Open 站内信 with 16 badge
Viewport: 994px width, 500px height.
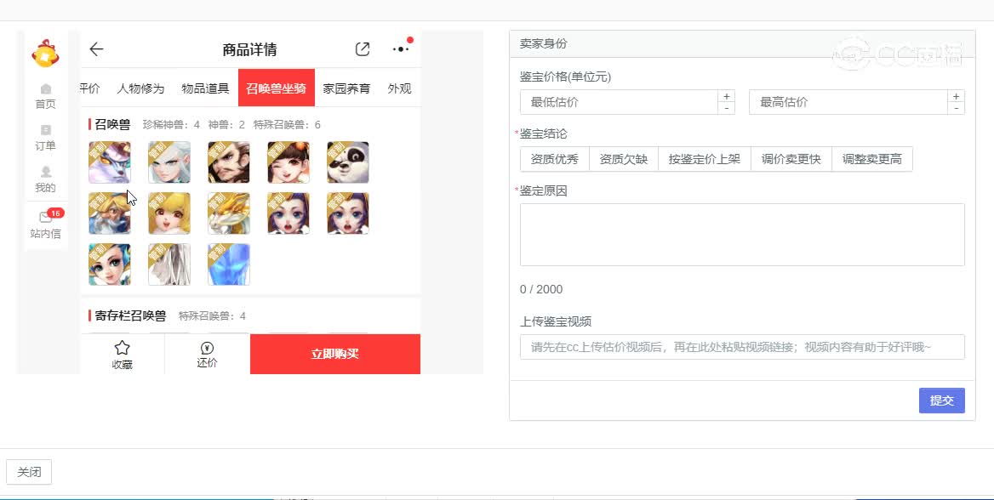(x=45, y=224)
